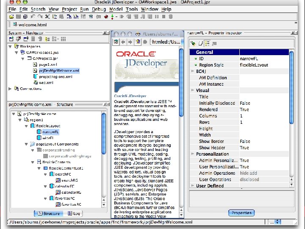305x229 pixels.
Task: Click the Property Inspector vertical scrollbar thumb
Action: point(291,87)
